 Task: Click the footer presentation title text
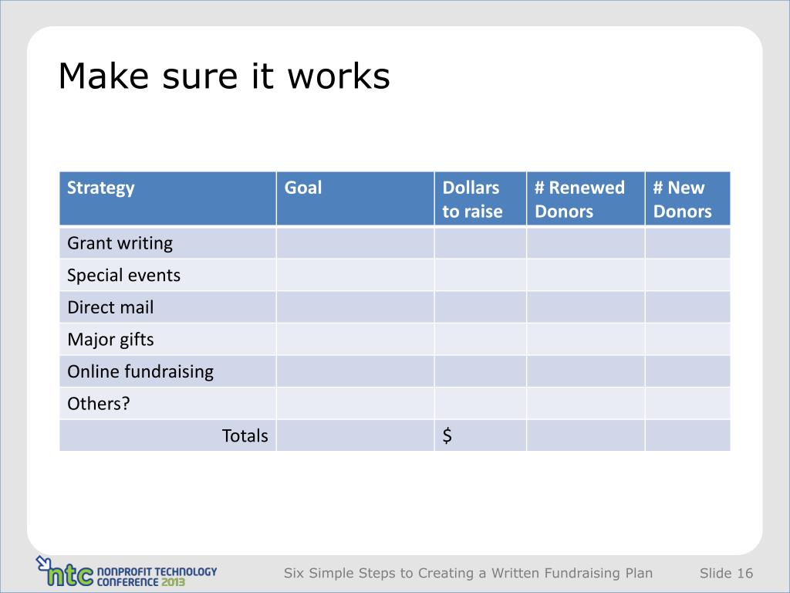coord(468,574)
